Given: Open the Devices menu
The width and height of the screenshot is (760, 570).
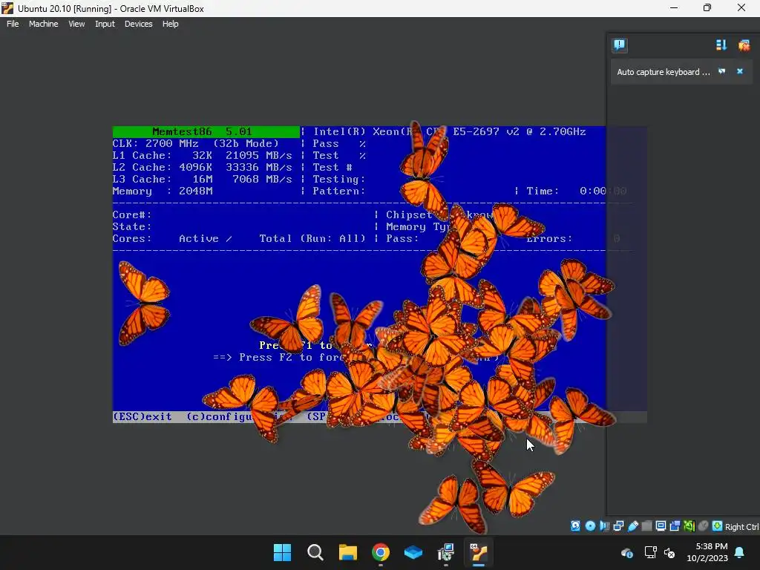Looking at the screenshot, I should [139, 24].
